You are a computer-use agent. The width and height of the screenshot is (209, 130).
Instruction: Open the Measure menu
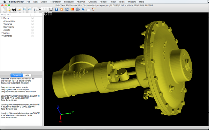69,2
